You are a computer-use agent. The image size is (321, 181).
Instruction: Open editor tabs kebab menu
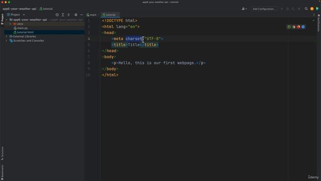tap(314, 15)
